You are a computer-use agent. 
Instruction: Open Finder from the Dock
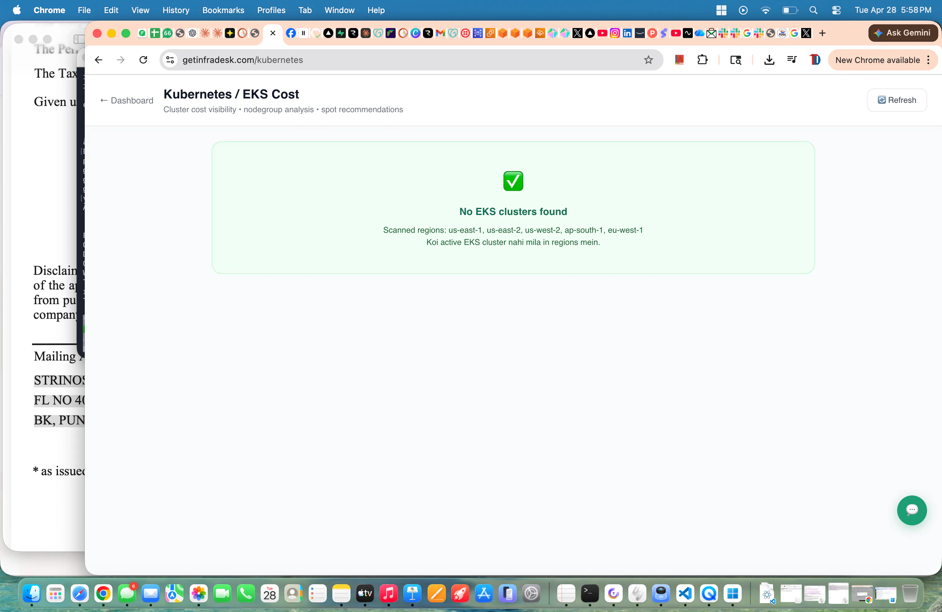point(32,593)
